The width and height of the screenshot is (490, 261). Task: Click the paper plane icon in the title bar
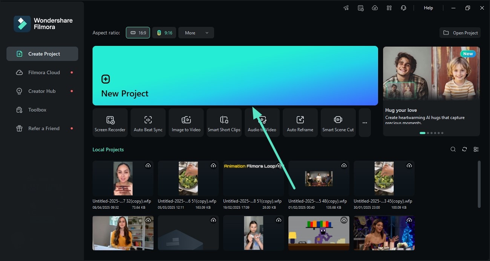click(x=346, y=8)
